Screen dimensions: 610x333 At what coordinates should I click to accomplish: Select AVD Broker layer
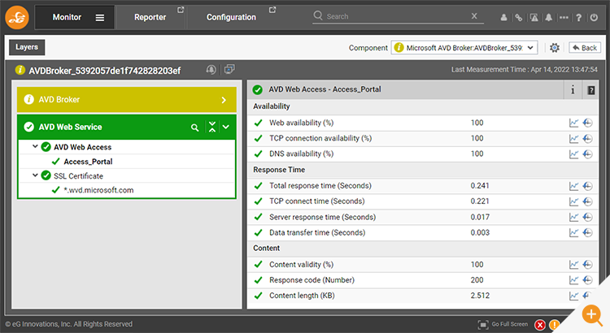127,100
